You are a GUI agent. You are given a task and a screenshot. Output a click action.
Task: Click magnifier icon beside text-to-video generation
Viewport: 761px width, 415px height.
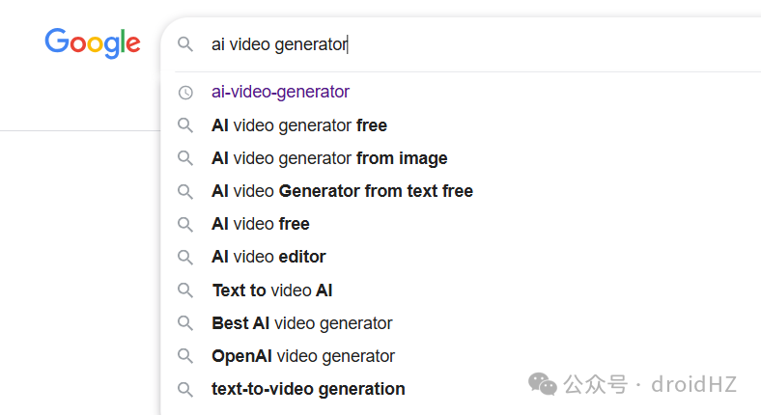click(x=185, y=389)
